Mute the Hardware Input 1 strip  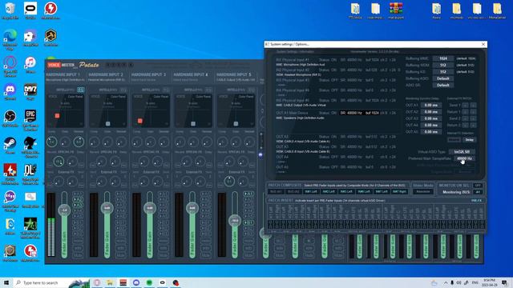[78, 255]
